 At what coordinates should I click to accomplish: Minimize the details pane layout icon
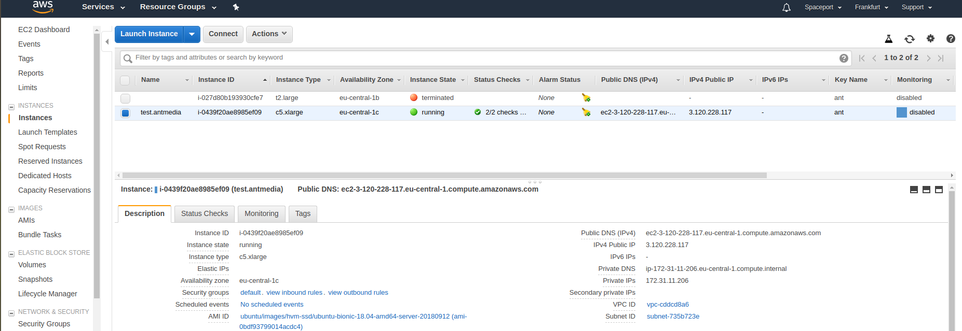tap(914, 190)
